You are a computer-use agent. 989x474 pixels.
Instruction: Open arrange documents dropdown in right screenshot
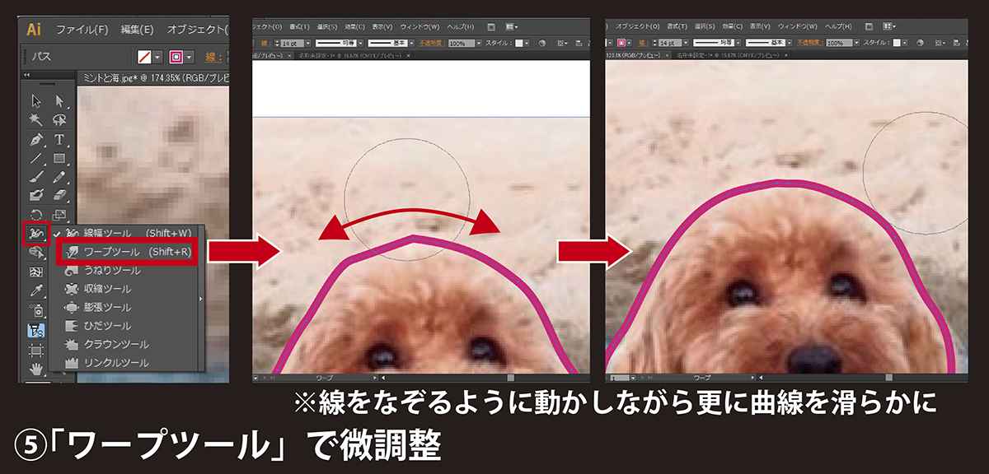(889, 26)
